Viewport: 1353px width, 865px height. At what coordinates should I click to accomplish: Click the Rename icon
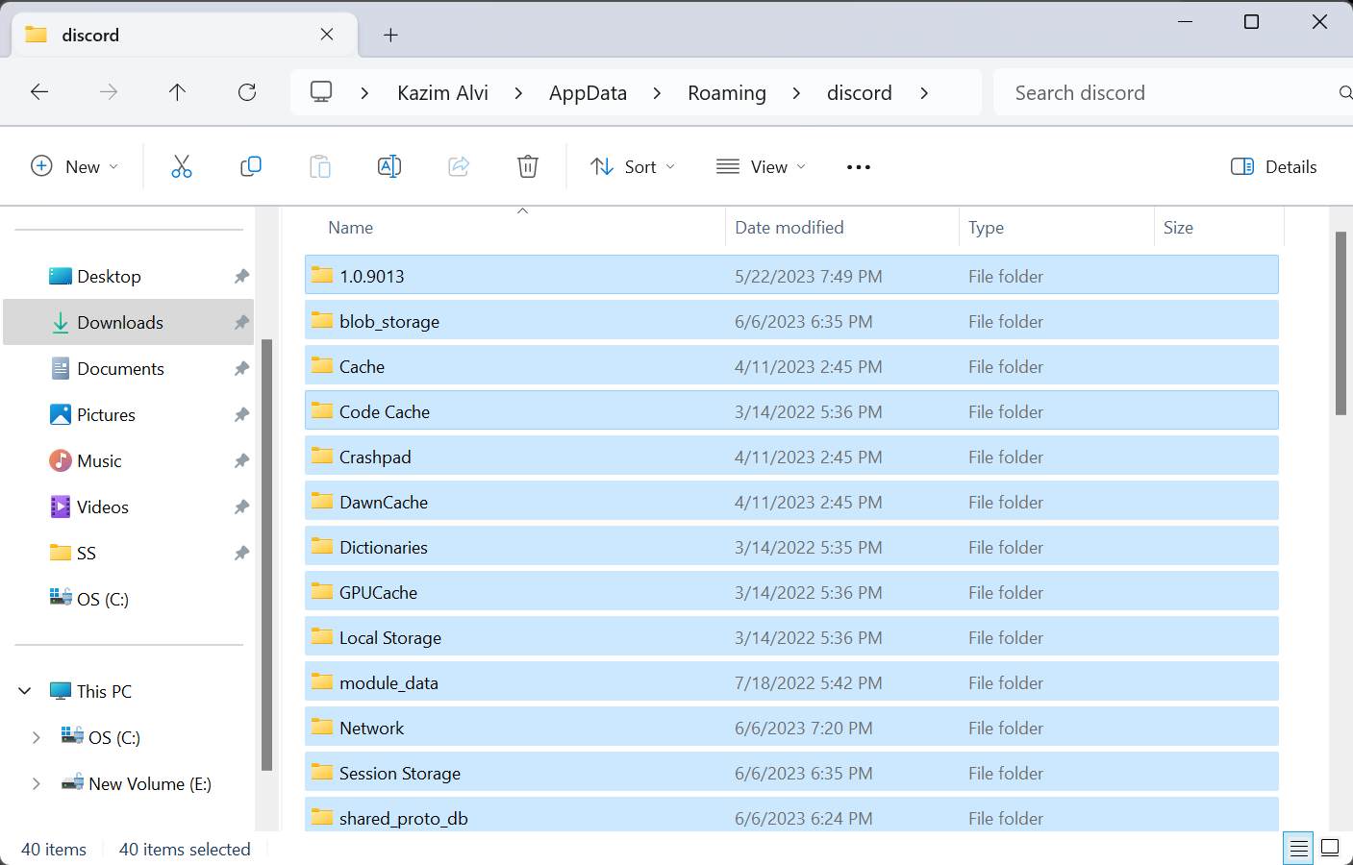[x=389, y=166]
